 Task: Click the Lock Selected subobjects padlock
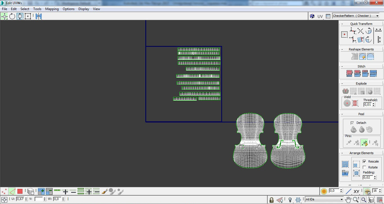(x=271, y=200)
